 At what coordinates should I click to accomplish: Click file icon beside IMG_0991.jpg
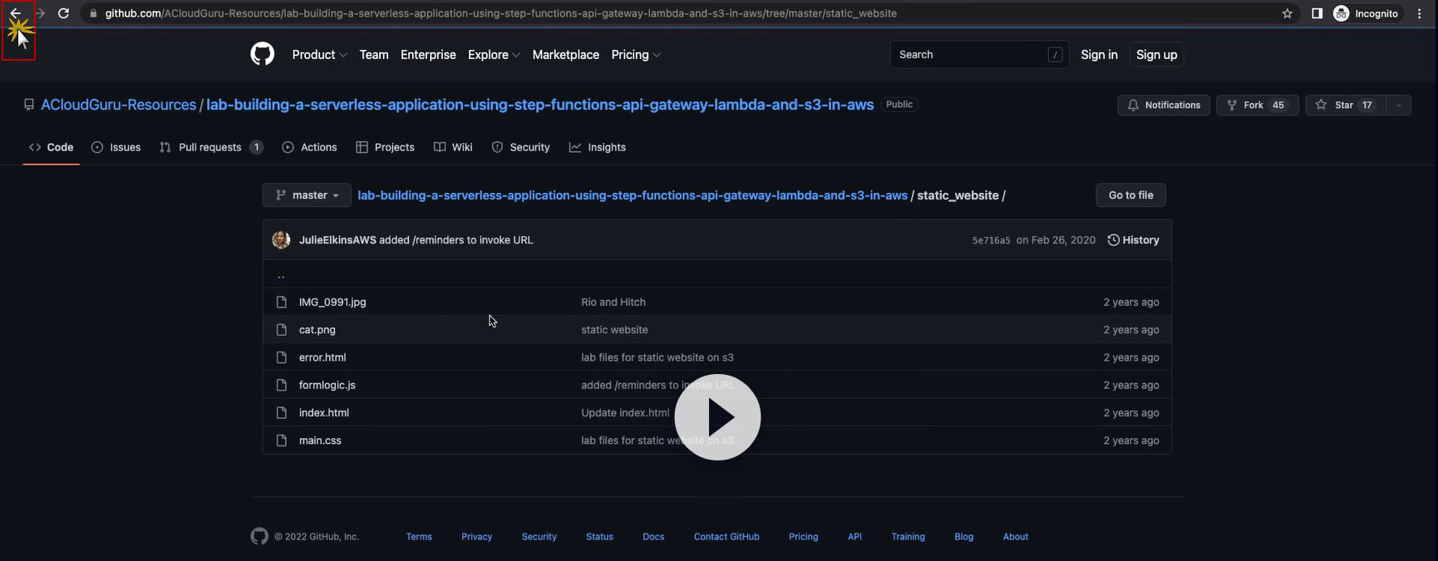tap(281, 303)
